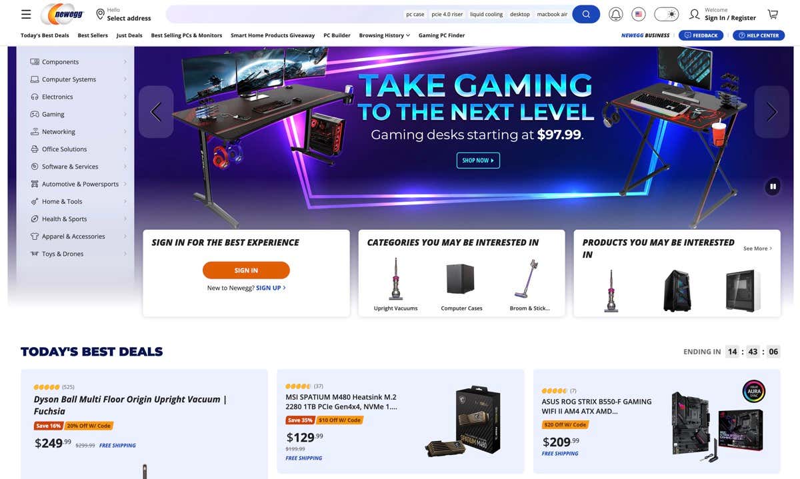Click the Newegg logo
The height and width of the screenshot is (479, 800).
(64, 14)
